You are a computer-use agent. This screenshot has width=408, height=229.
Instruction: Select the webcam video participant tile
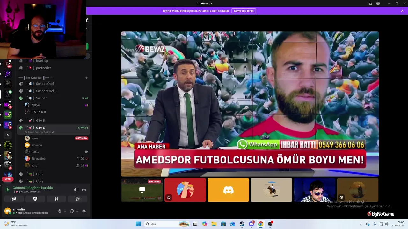point(315,190)
